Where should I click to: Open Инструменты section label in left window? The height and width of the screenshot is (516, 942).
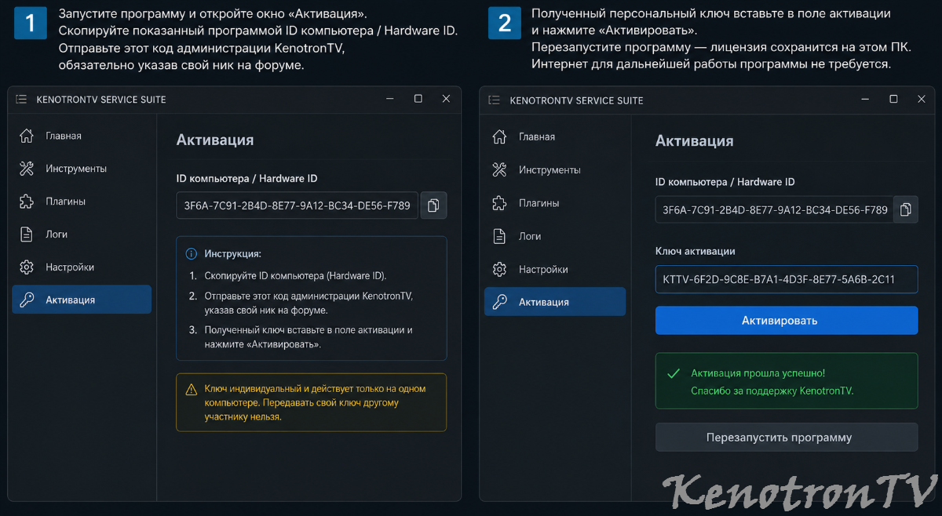click(x=76, y=169)
